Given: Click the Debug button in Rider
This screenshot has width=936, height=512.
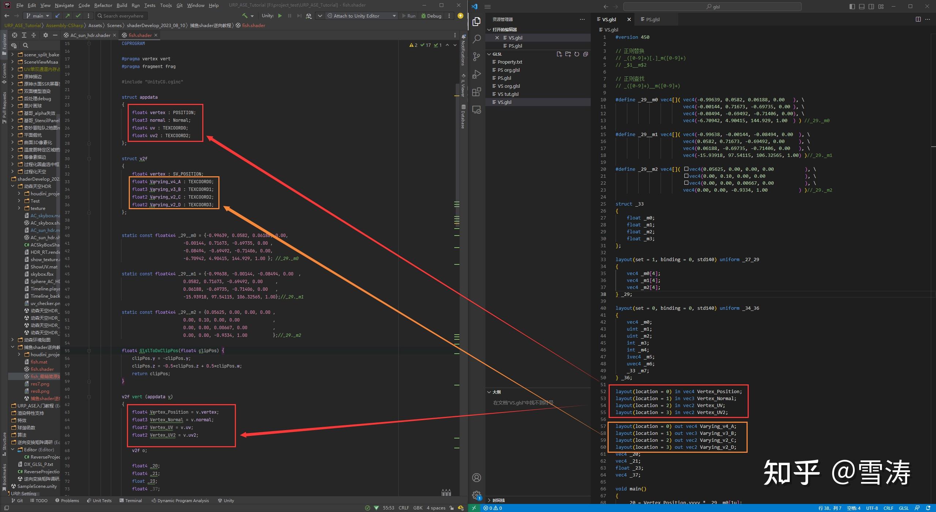Looking at the screenshot, I should click(x=431, y=16).
